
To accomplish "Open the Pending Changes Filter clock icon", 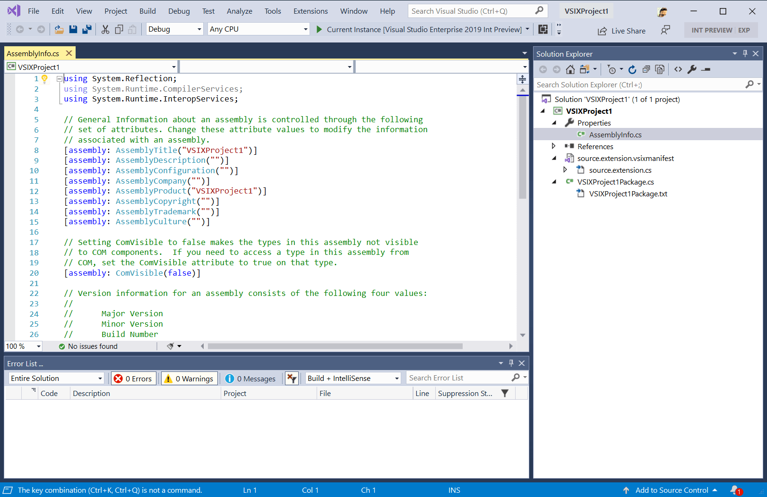I will tap(612, 69).
